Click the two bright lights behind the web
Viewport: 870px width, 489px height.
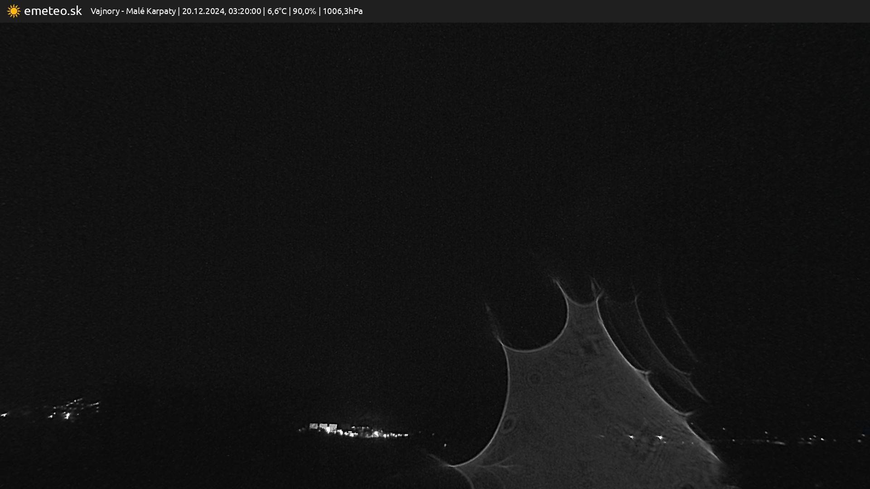pyautogui.click(x=645, y=437)
